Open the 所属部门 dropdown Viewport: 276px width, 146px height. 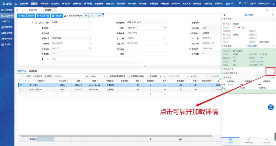(90, 38)
